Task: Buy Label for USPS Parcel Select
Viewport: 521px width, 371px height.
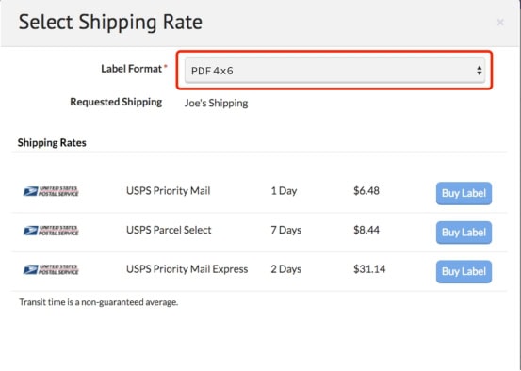Action: (x=464, y=233)
